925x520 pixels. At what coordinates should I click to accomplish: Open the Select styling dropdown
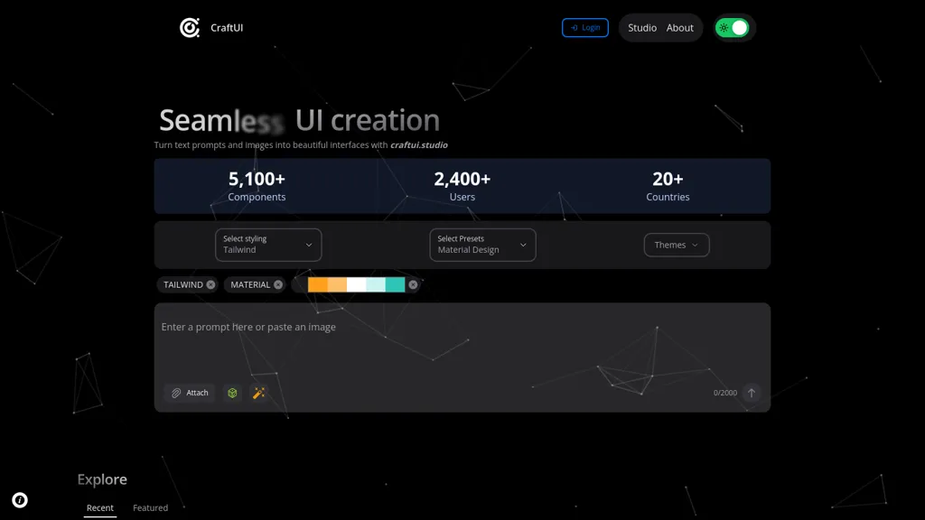(268, 245)
